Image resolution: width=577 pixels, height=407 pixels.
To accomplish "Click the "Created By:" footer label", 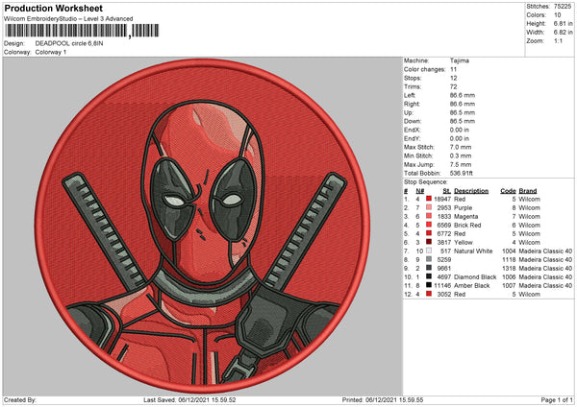I will (x=20, y=399).
